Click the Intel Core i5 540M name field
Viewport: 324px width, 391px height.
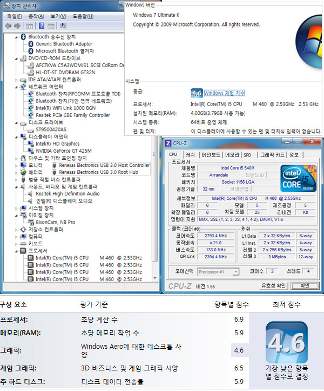point(238,168)
